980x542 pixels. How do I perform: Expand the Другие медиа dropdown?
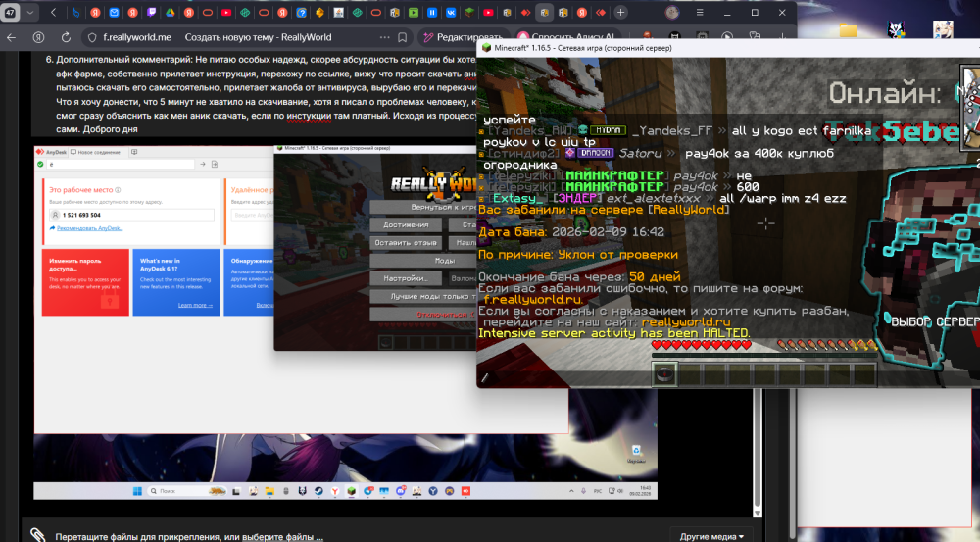711,536
